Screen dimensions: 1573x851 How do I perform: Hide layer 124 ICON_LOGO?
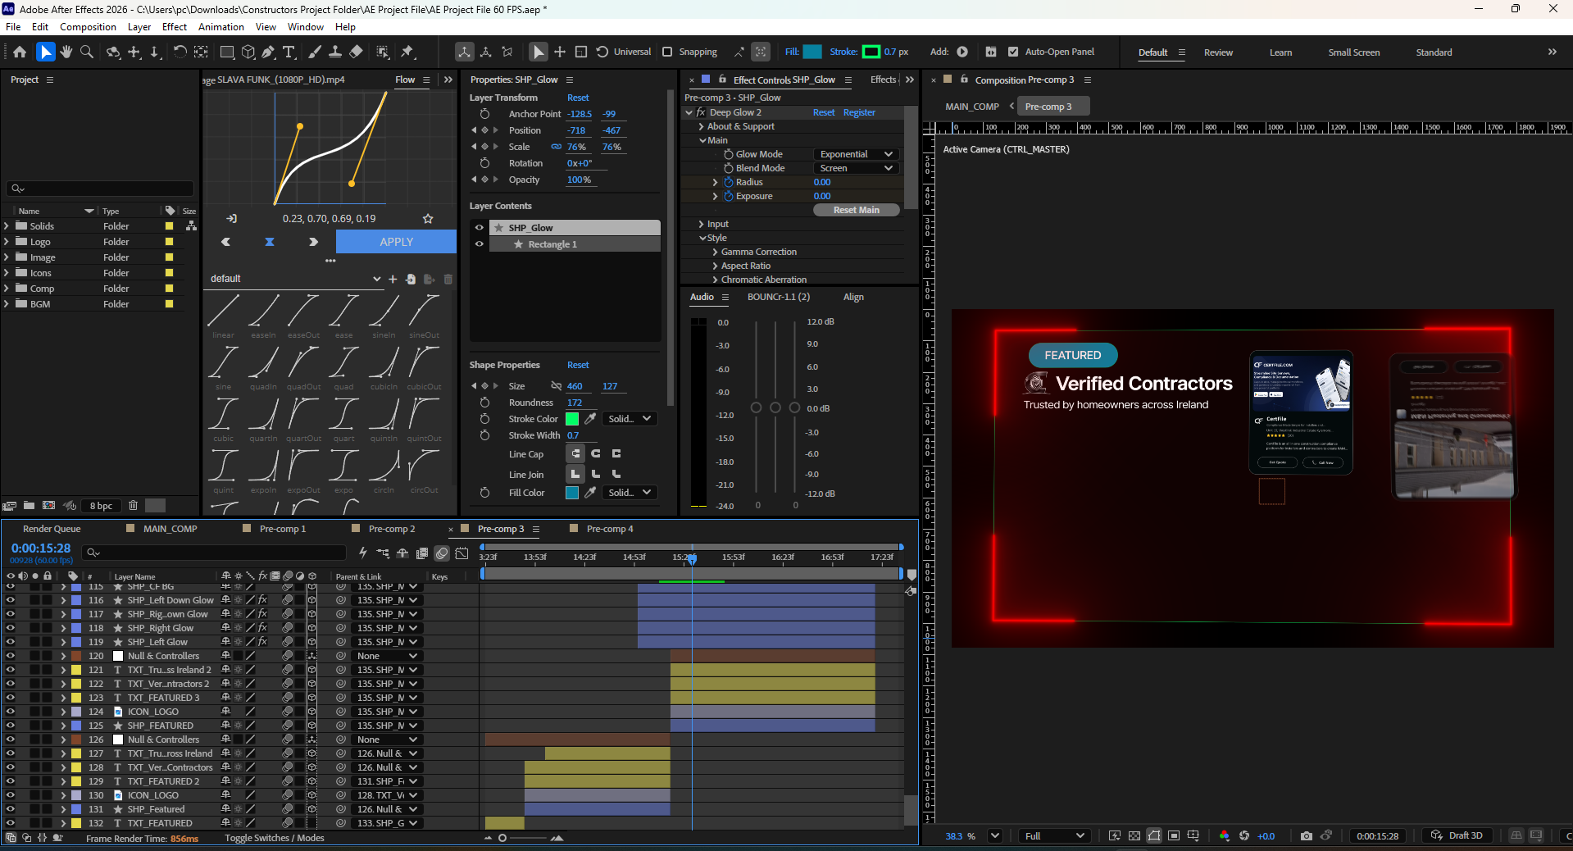(x=11, y=712)
